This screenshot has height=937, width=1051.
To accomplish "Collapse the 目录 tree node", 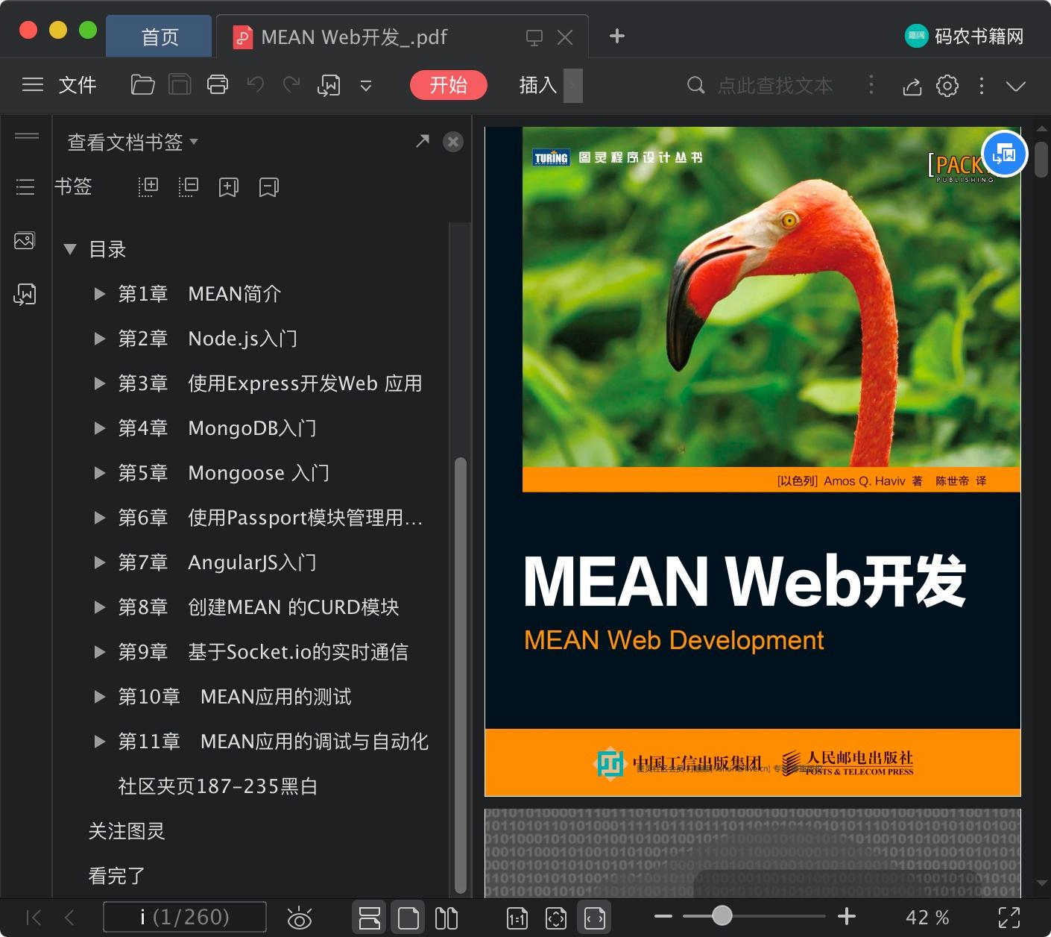I will tap(70, 249).
